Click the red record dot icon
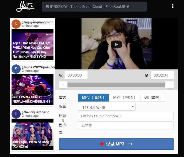This screenshot has width=184, height=157. pos(102,144)
